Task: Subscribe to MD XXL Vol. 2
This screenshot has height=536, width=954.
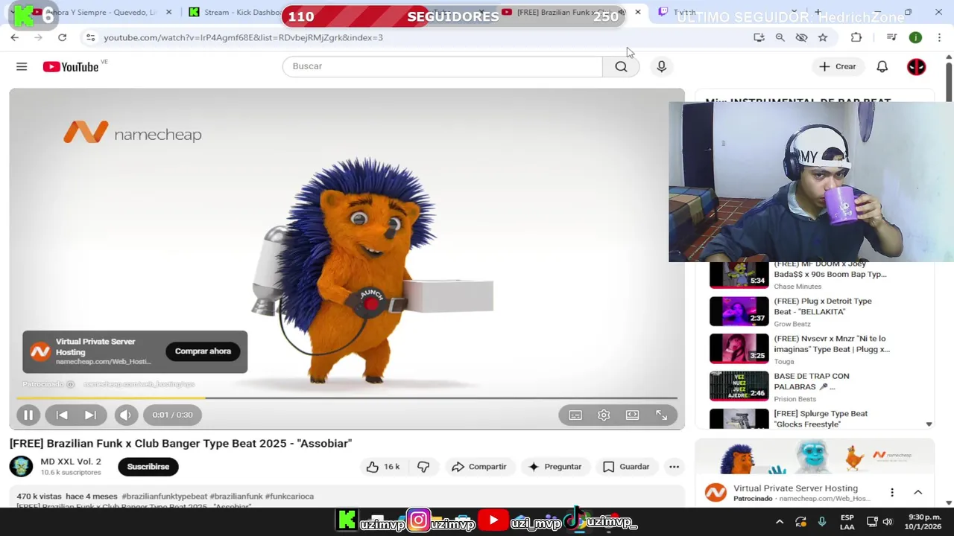Action: point(148,467)
